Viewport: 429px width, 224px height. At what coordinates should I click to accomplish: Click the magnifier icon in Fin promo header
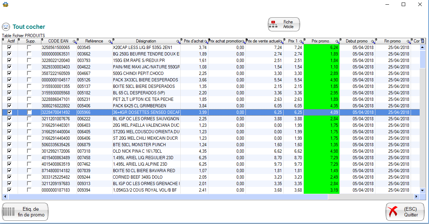coord(409,41)
